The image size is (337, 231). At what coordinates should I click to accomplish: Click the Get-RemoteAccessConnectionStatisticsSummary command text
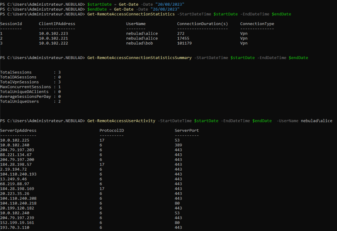coord(140,58)
